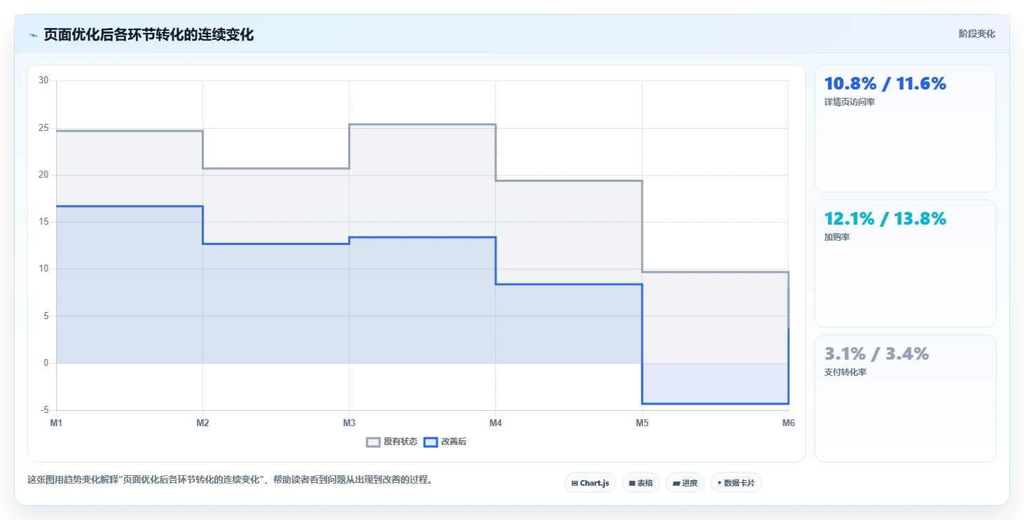Click the y-axis 30 tick label
This screenshot has width=1024, height=520.
point(43,80)
